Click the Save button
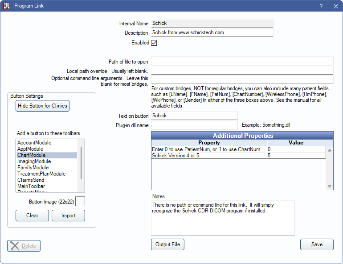 pos(317,244)
